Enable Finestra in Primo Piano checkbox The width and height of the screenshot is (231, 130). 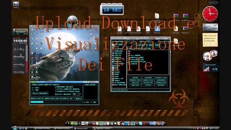tap(56, 91)
